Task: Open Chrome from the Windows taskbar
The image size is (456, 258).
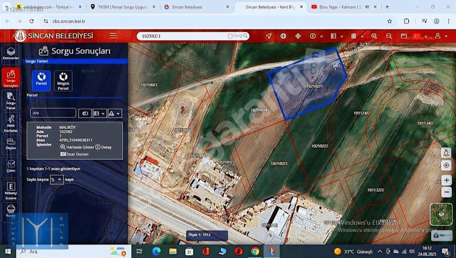Action: point(255,251)
